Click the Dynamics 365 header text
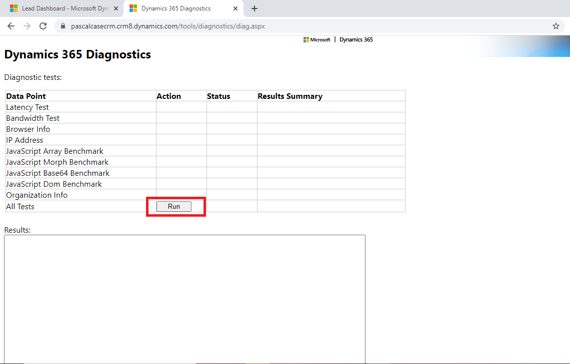This screenshot has width=570, height=364. [356, 40]
